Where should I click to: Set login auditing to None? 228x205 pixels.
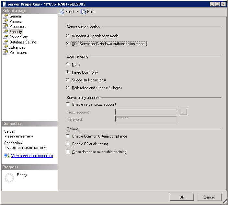coord(68,64)
